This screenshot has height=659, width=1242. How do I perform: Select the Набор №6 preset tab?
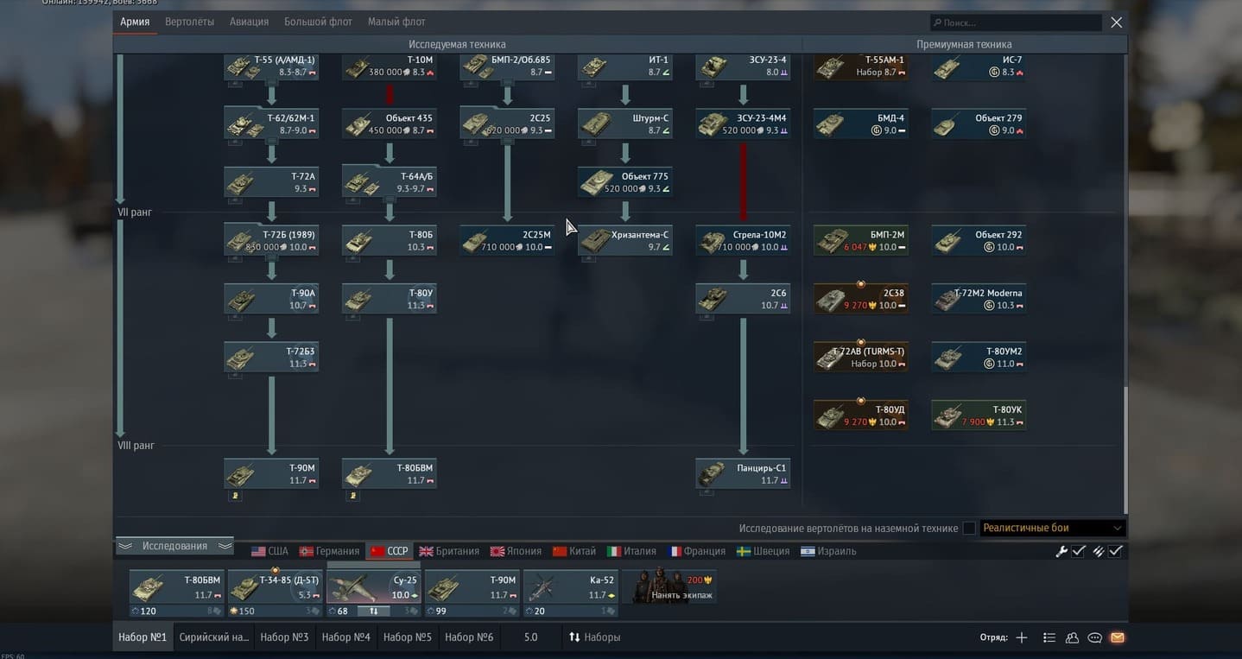coord(469,637)
